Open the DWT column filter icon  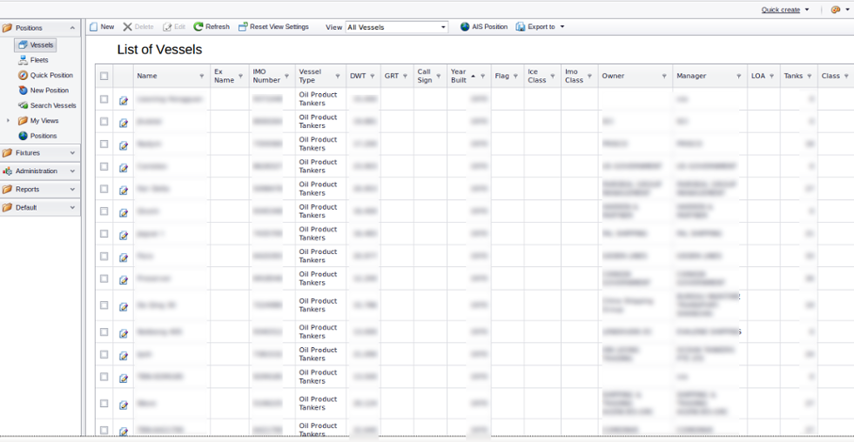[x=372, y=77]
